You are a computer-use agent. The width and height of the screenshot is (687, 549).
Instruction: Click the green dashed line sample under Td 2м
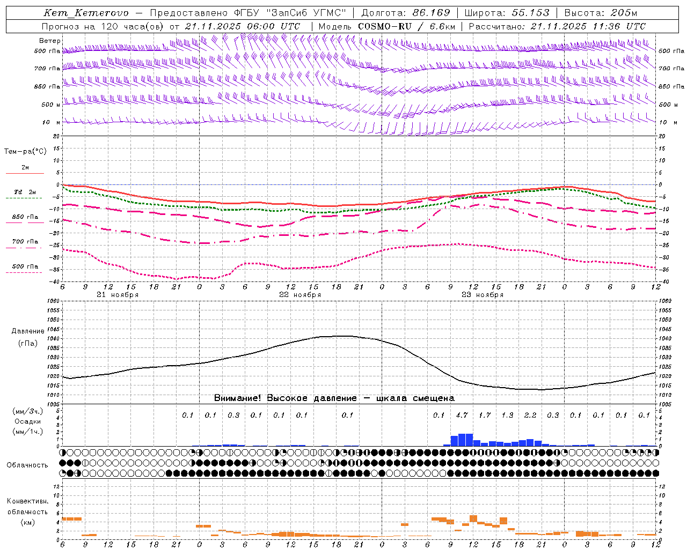click(x=25, y=198)
